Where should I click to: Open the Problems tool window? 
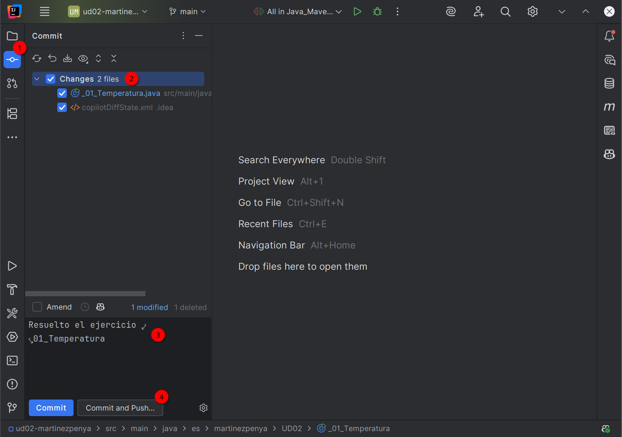tap(12, 384)
